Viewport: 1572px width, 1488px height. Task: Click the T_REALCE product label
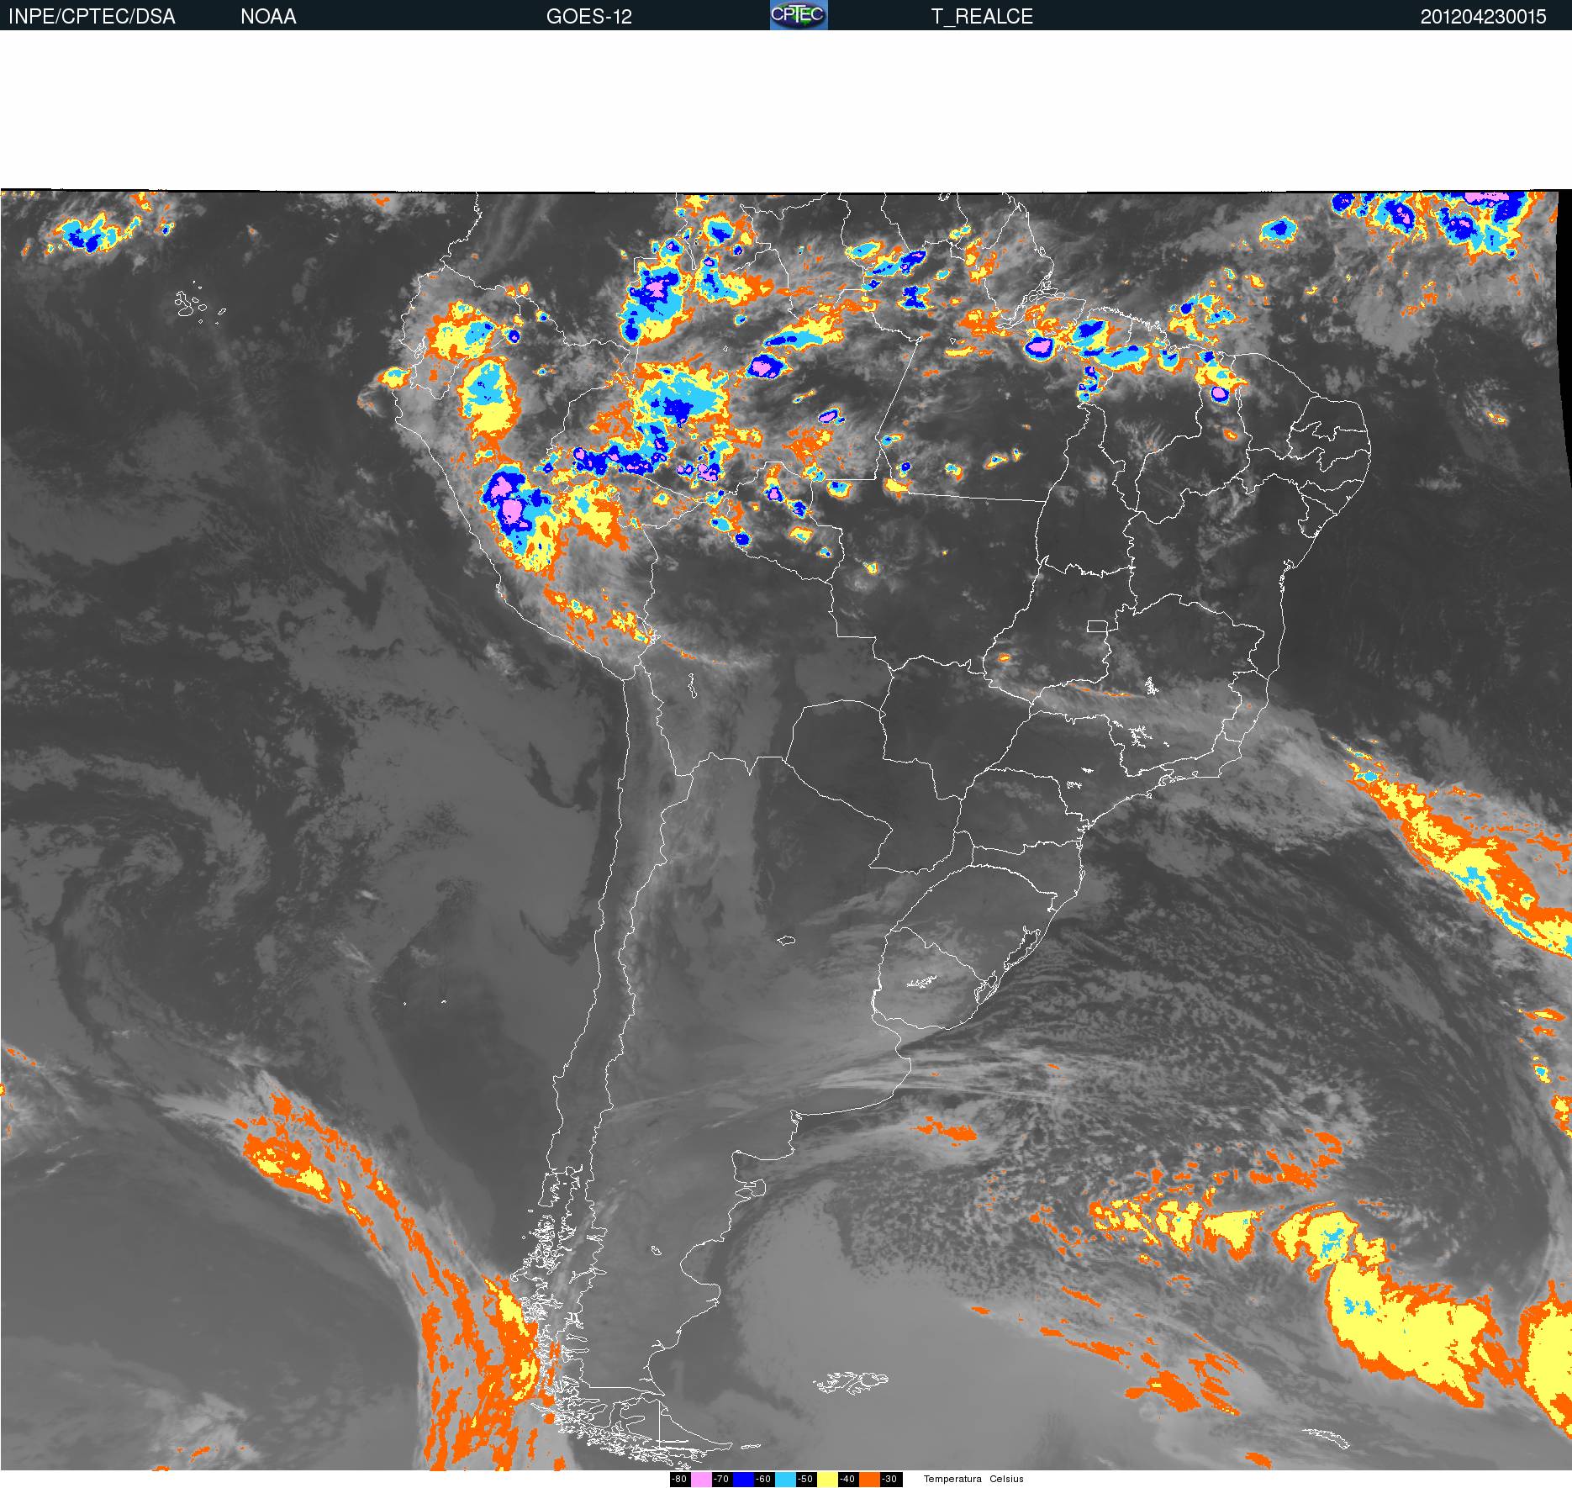pos(982,17)
